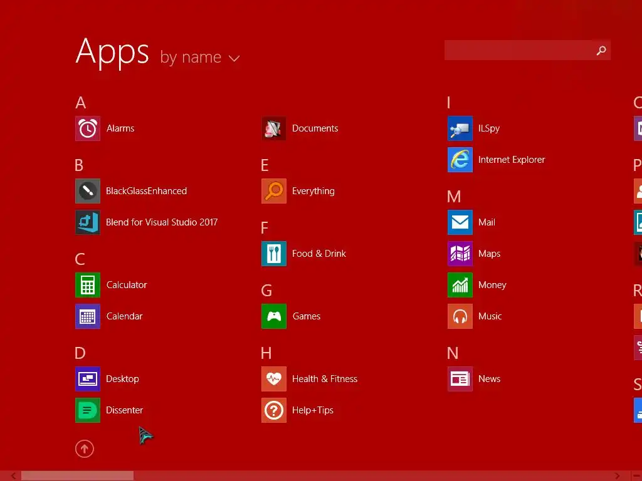Open the Help+Tips icon
Image resolution: width=642 pixels, height=481 pixels.
[274, 410]
